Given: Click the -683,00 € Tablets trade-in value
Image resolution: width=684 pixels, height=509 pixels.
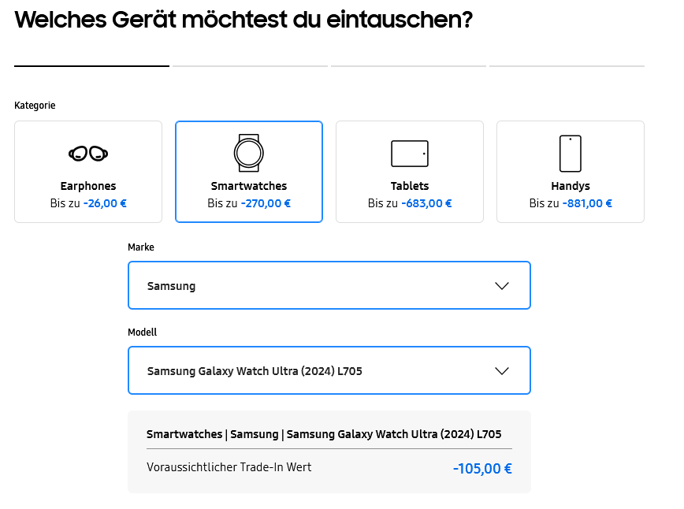Looking at the screenshot, I should coord(426,203).
